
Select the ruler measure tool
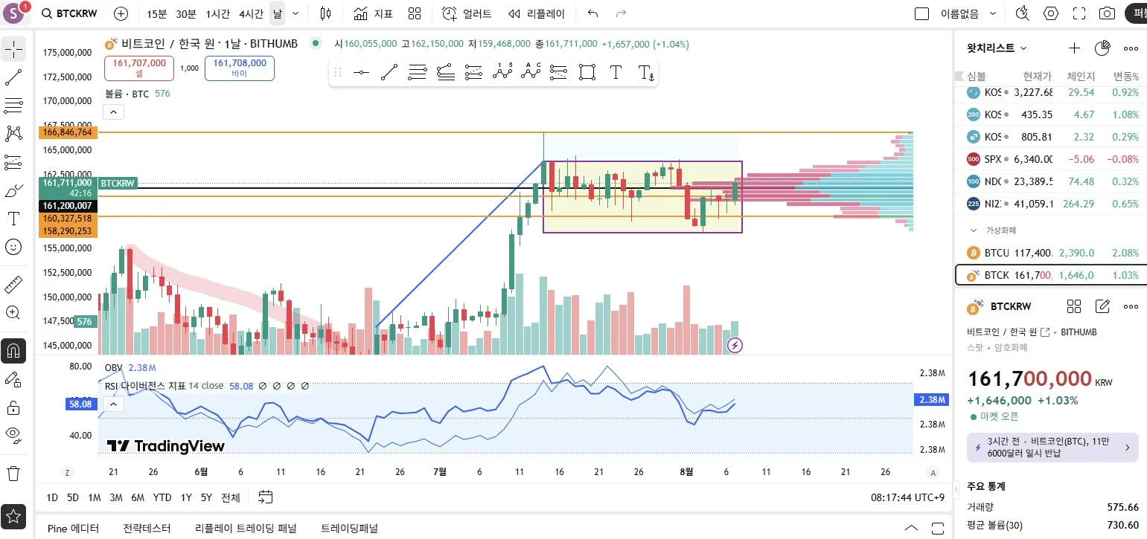click(x=13, y=285)
